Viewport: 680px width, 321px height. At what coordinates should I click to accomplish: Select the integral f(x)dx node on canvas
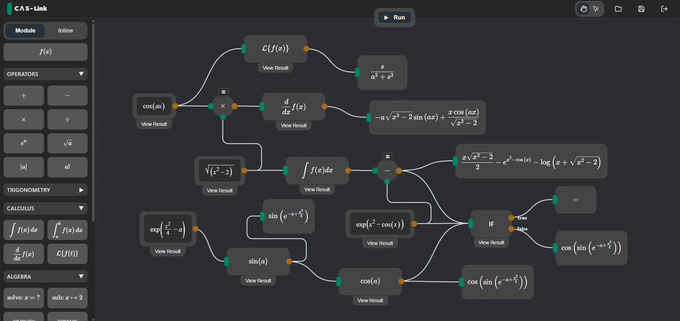point(317,171)
